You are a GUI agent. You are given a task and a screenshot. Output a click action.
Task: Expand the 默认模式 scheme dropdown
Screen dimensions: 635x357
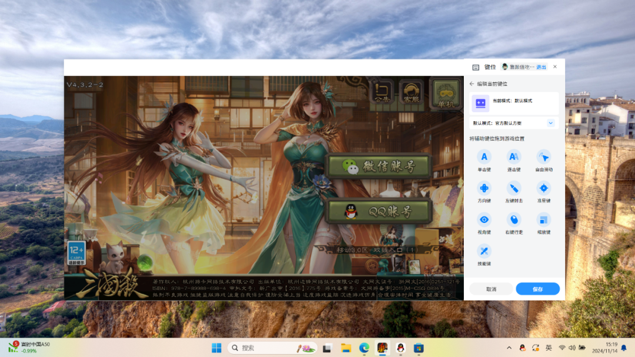point(550,123)
